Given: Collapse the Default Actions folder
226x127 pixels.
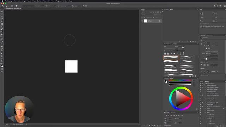Looking at the screenshot, I should coord(204,84).
